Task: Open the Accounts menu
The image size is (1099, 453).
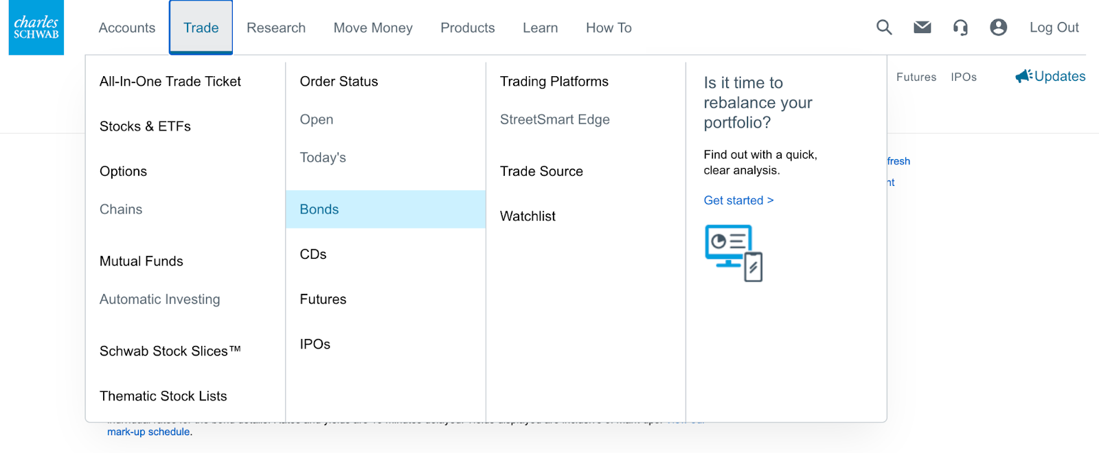Action: coord(127,28)
